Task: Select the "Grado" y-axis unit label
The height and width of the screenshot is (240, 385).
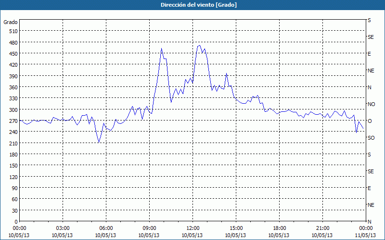Action: (x=11, y=22)
